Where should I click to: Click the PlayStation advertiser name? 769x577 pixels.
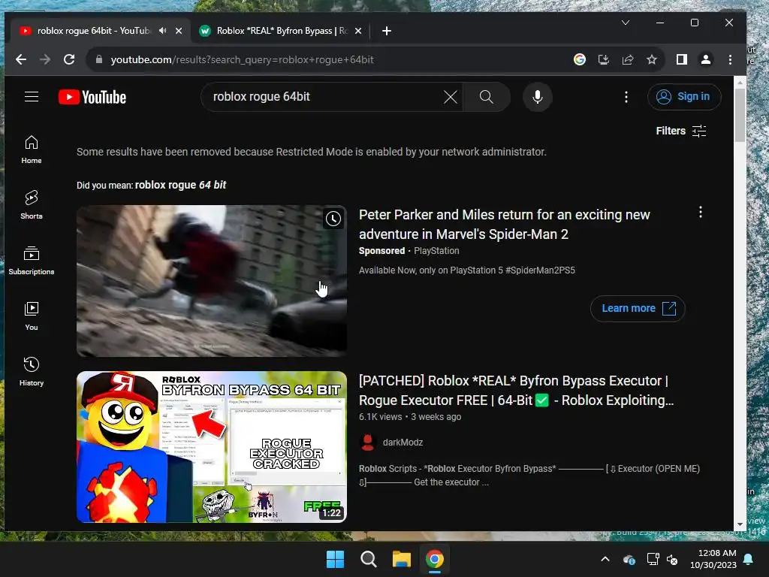[x=436, y=251]
